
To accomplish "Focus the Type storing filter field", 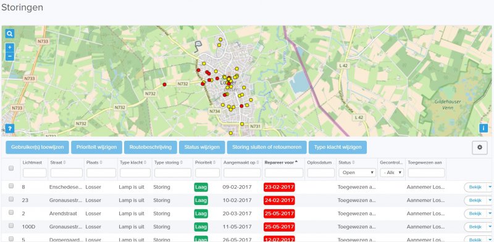I will click(x=173, y=173).
